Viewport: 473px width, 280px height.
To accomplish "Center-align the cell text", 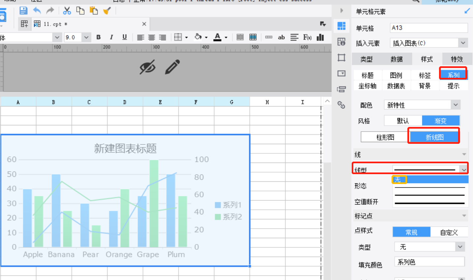I will (152, 37).
